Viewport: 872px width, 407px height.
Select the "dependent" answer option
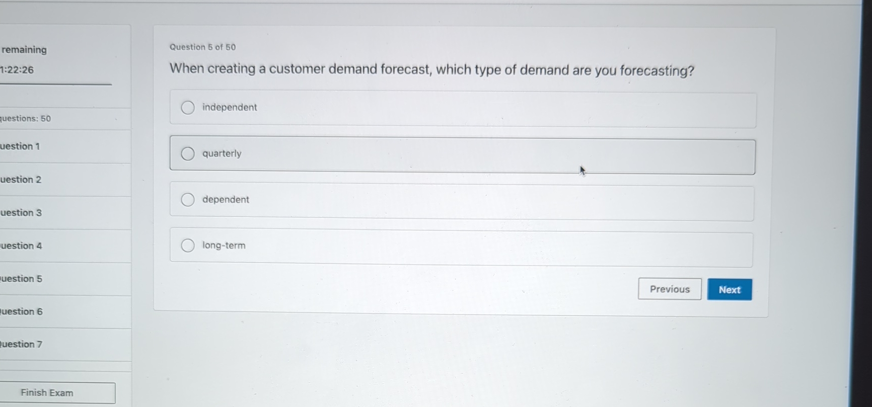pos(187,199)
